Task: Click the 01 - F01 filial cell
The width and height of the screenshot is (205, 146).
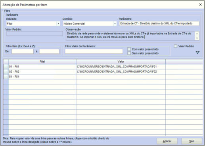Action: pyautogui.click(x=42, y=67)
